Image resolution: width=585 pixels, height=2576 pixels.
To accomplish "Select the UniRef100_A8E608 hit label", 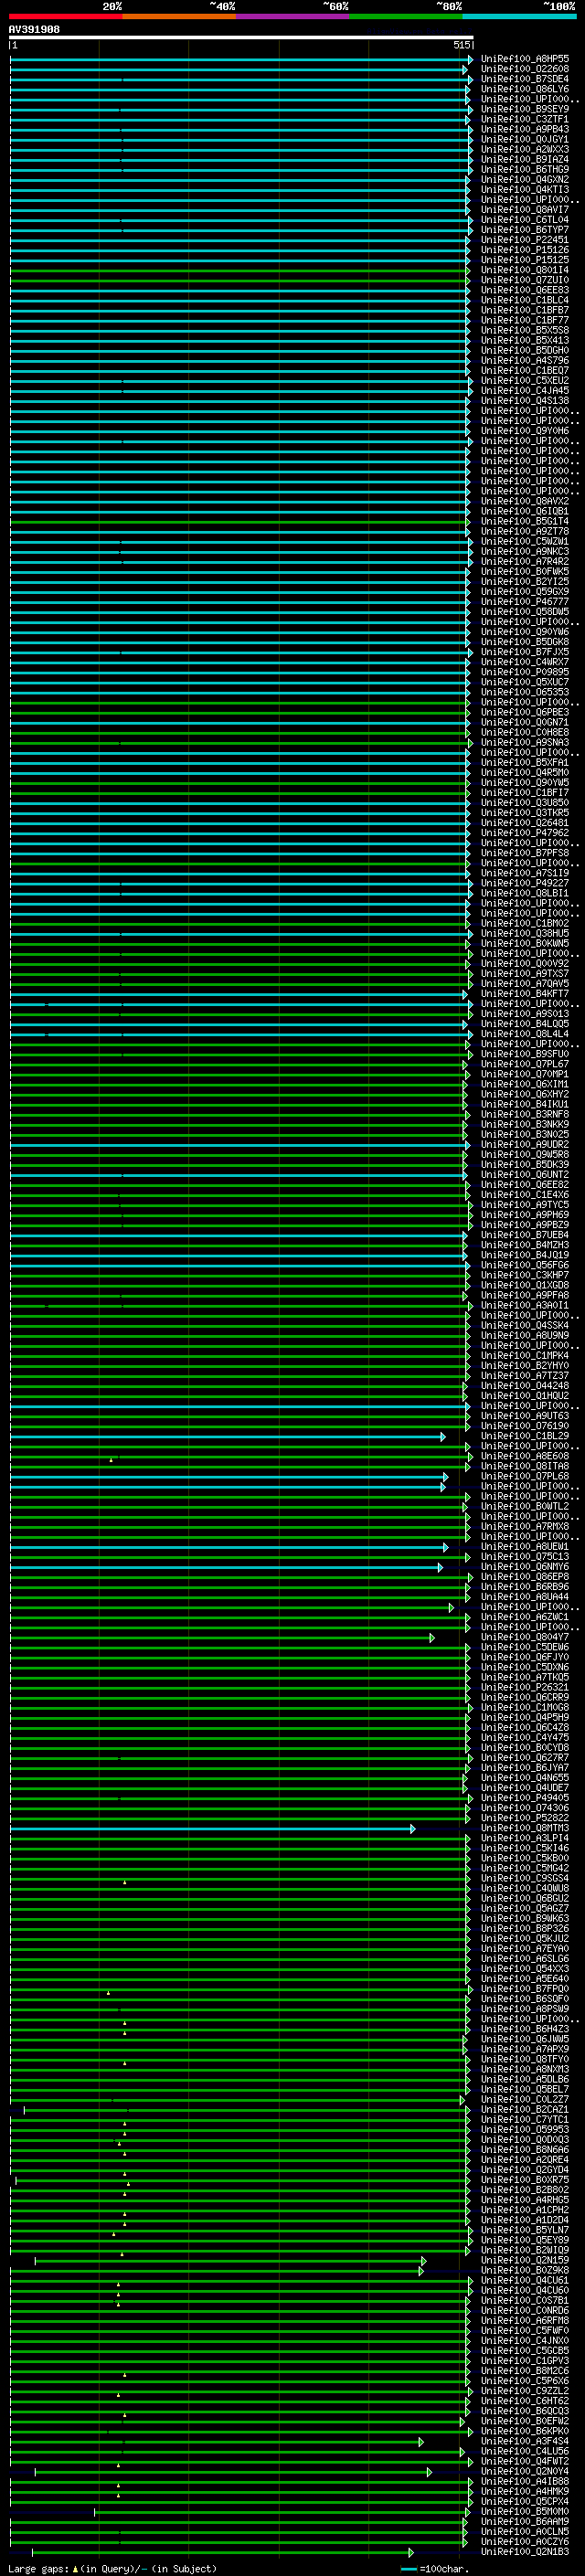I will coord(525,1456).
